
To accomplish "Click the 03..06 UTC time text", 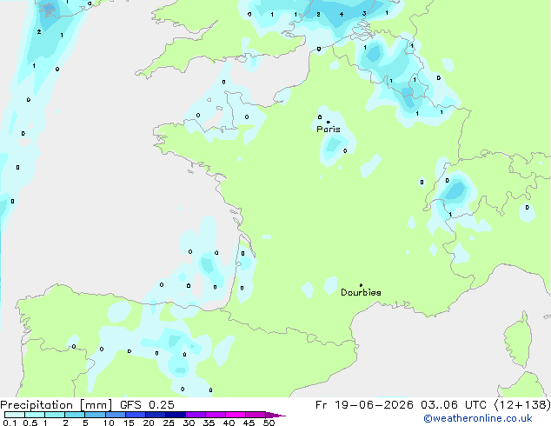I will click(454, 405).
